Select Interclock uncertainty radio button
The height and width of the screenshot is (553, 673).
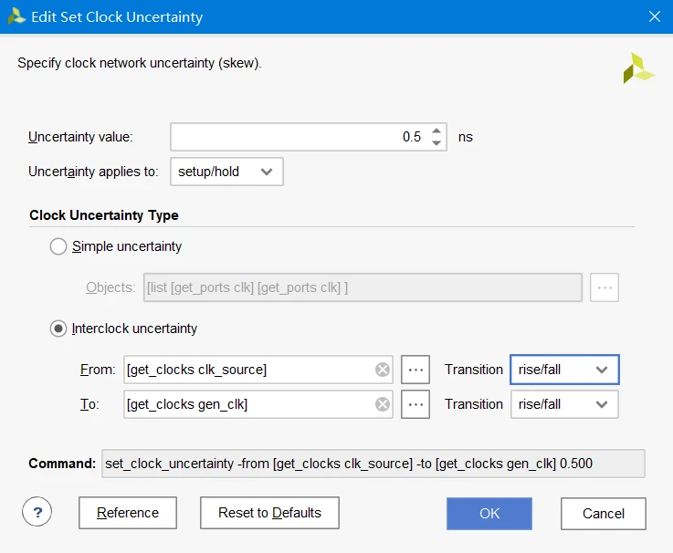pos(58,329)
